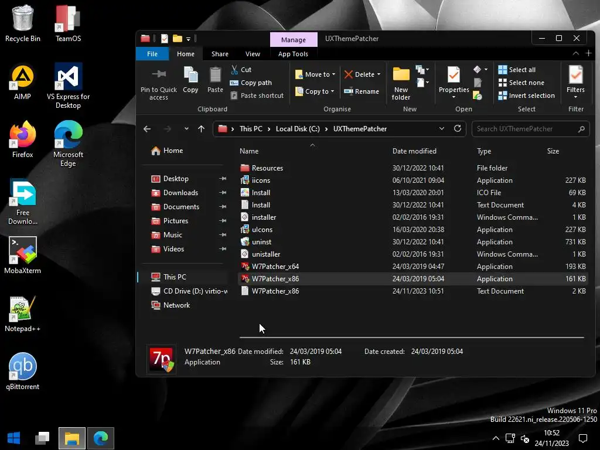Select Downloads in navigation pane
Viewport: 600px width, 450px height.
[180, 193]
